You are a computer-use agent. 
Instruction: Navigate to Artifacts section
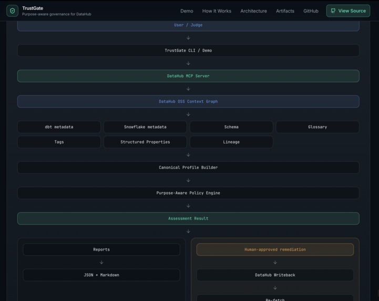pyautogui.click(x=285, y=11)
